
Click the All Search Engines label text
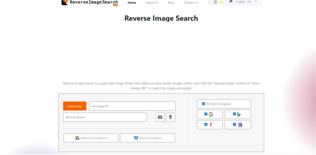point(219,104)
